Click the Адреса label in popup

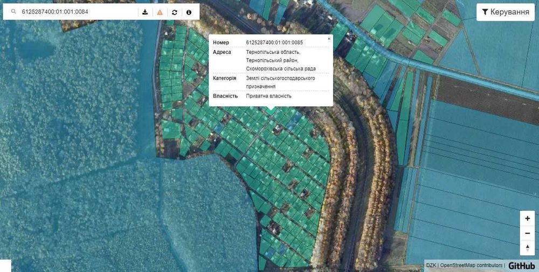tap(222, 52)
